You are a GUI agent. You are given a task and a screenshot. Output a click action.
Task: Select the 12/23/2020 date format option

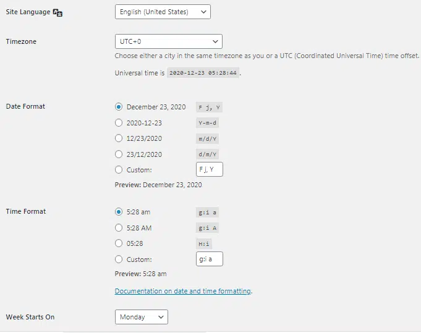119,138
